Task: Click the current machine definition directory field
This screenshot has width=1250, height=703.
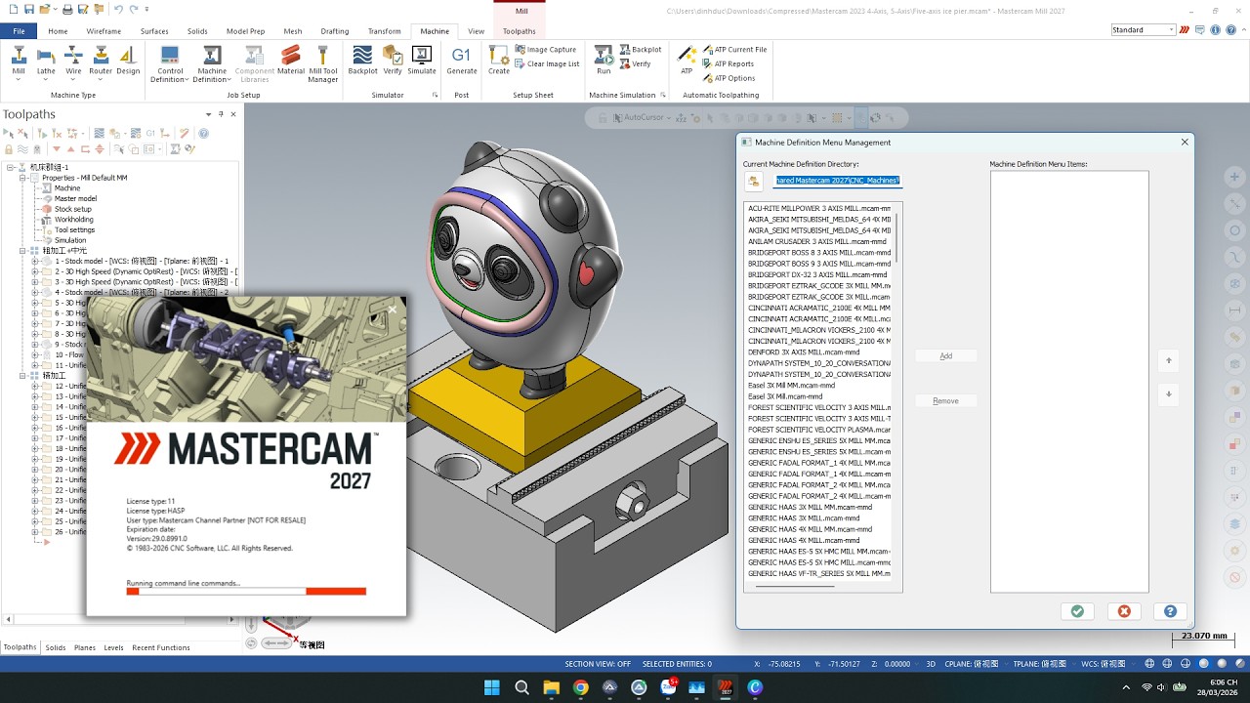Action: 837,181
